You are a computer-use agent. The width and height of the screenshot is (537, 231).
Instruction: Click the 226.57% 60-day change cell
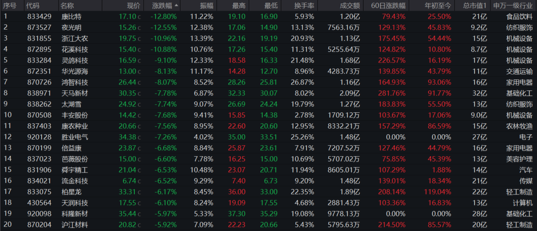[392, 60]
